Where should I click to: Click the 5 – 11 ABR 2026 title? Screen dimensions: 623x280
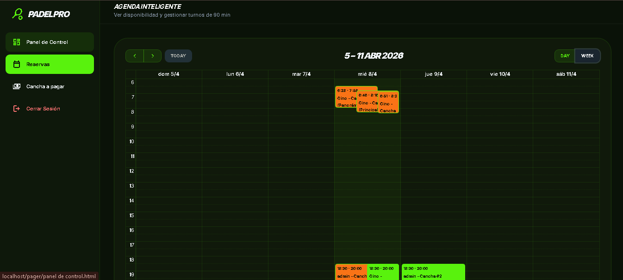[x=374, y=56]
